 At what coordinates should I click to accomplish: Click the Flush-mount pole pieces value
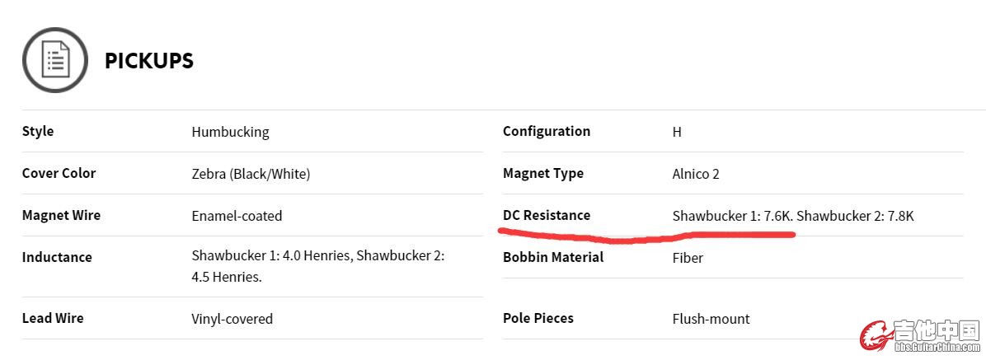pos(711,319)
